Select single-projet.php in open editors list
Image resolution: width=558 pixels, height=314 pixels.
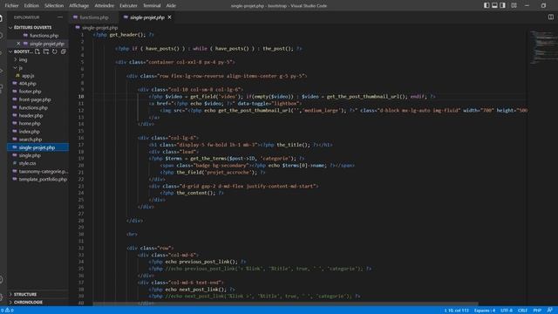46,44
